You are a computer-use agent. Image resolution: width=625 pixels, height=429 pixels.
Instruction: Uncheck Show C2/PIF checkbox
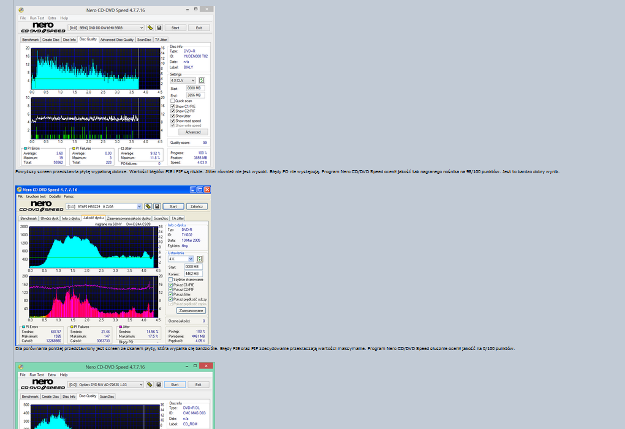(x=173, y=111)
